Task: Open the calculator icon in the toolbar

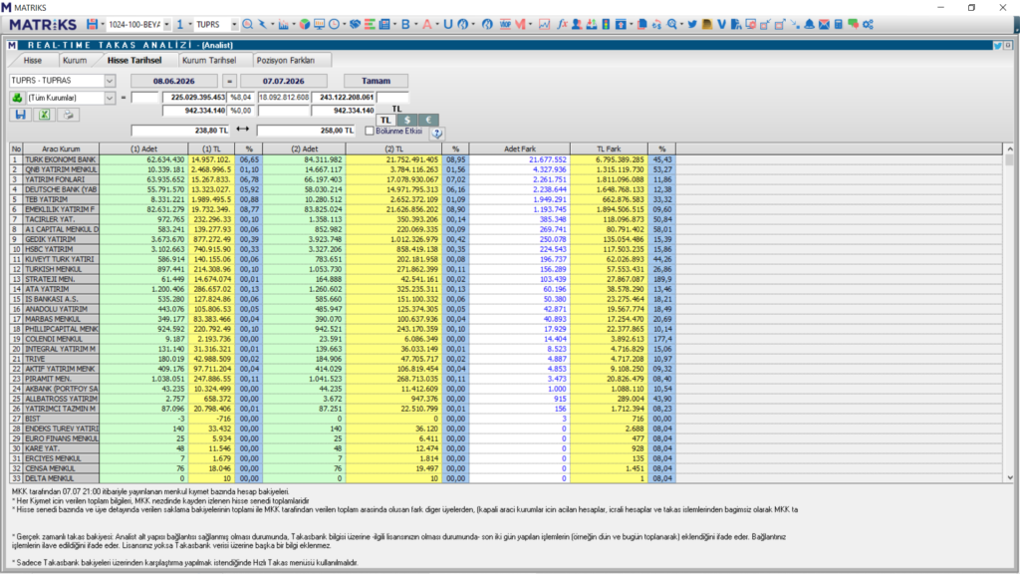Action: pos(839,24)
